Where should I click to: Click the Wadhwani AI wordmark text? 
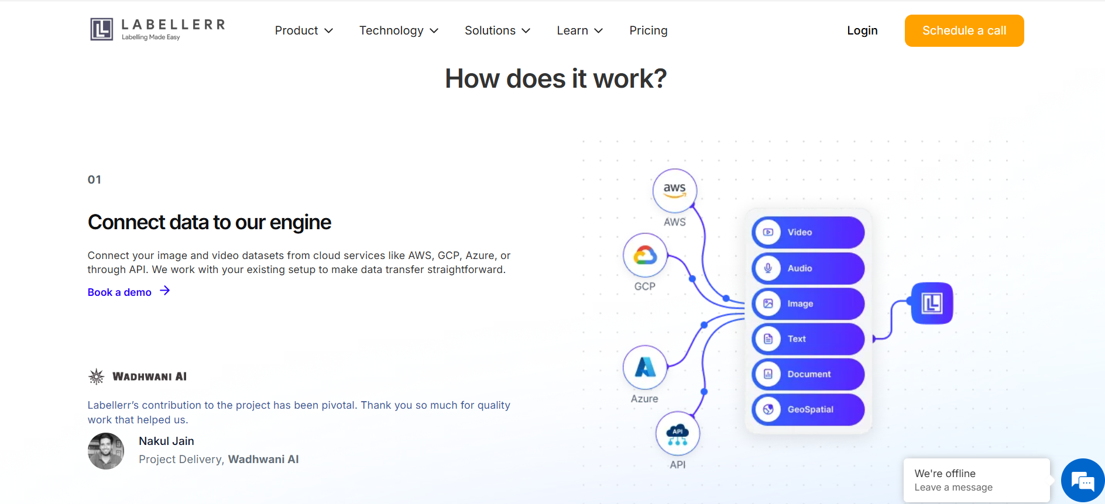coord(150,377)
